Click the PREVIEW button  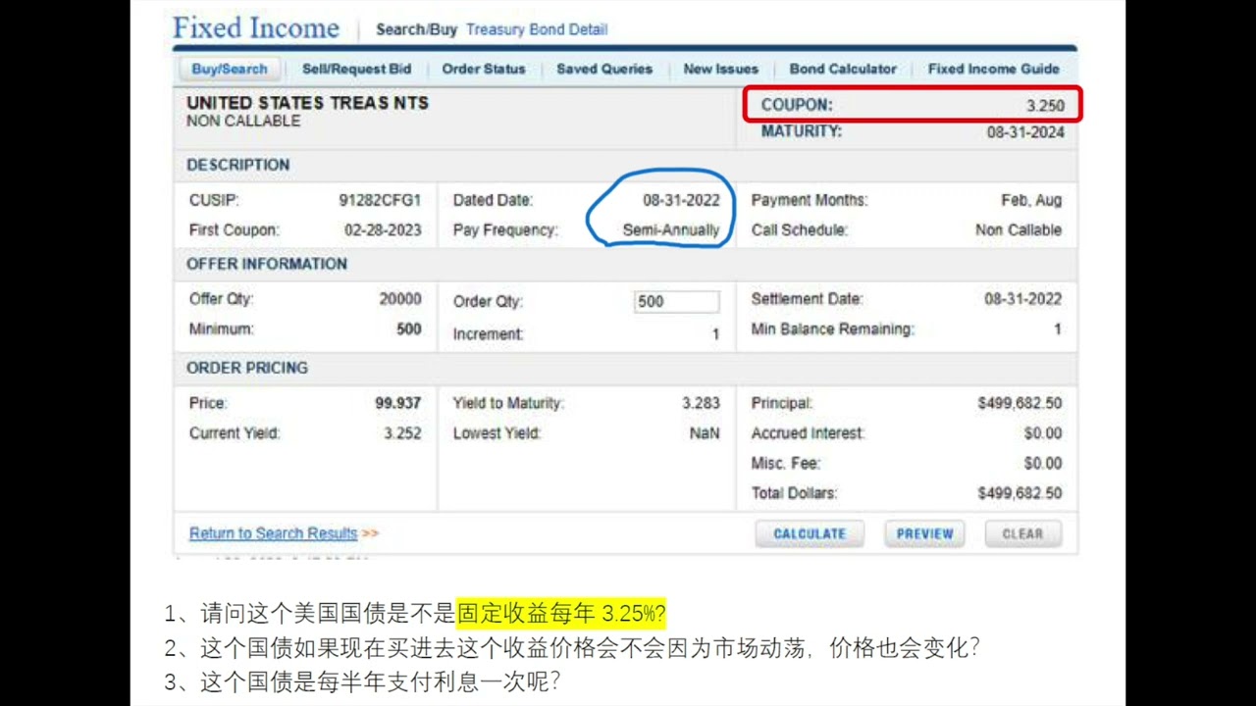[x=924, y=533]
